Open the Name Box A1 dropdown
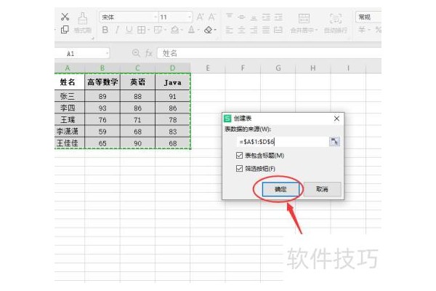Screen dimensions: 436x291 pos(107,53)
